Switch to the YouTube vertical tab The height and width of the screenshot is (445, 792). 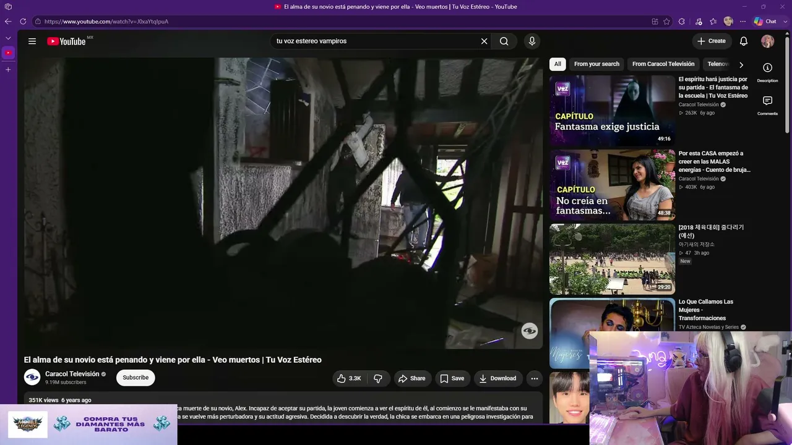click(x=8, y=53)
